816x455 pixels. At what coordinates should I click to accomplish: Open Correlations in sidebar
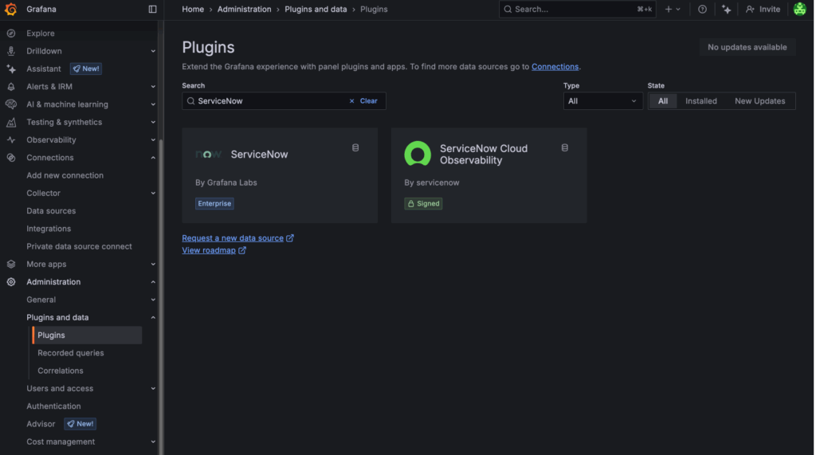(x=61, y=371)
